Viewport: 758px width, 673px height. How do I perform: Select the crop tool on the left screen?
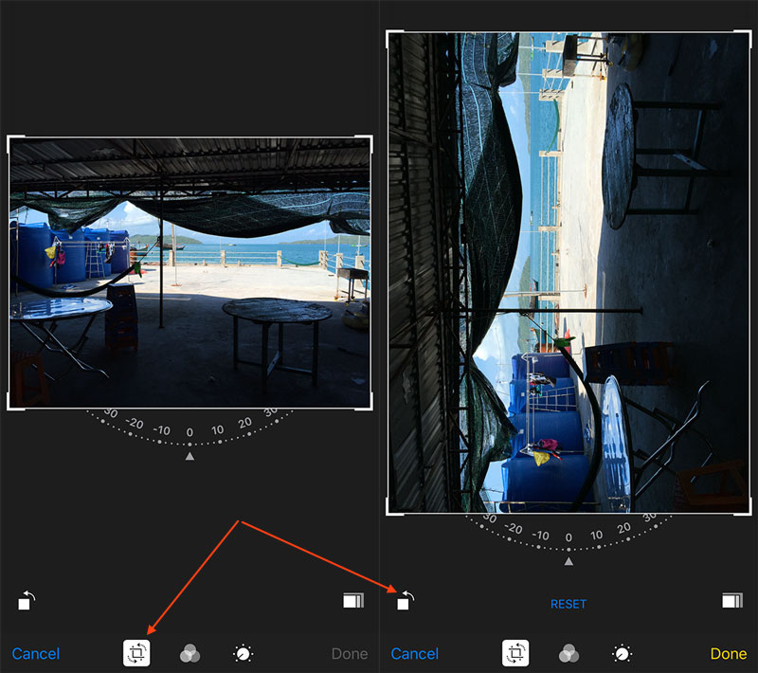click(137, 653)
